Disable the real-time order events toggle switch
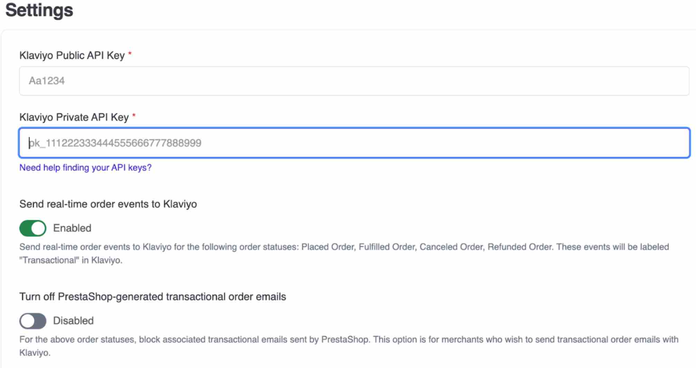 [33, 228]
